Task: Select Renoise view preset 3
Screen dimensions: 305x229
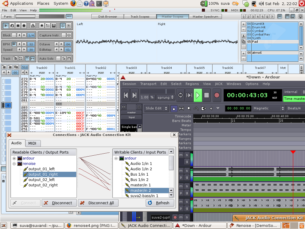Action: (253, 17)
